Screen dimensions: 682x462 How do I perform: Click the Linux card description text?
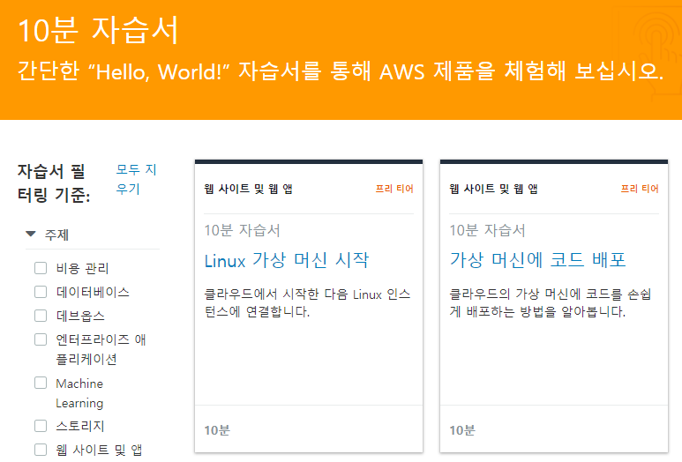(x=308, y=302)
